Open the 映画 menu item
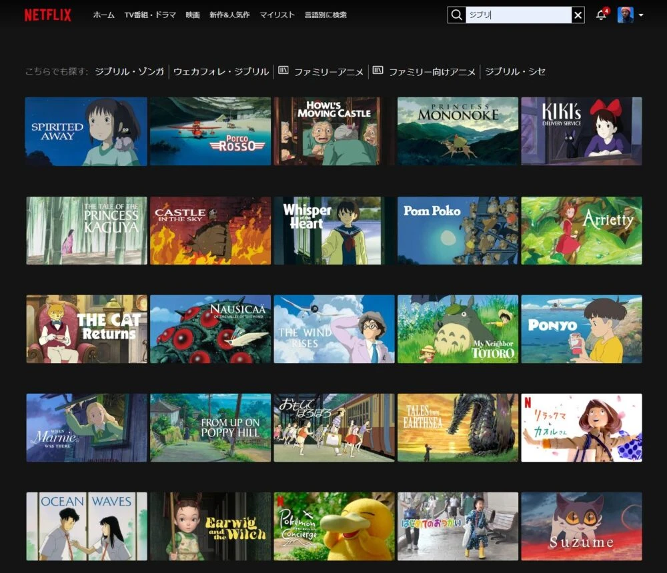 [x=193, y=15]
